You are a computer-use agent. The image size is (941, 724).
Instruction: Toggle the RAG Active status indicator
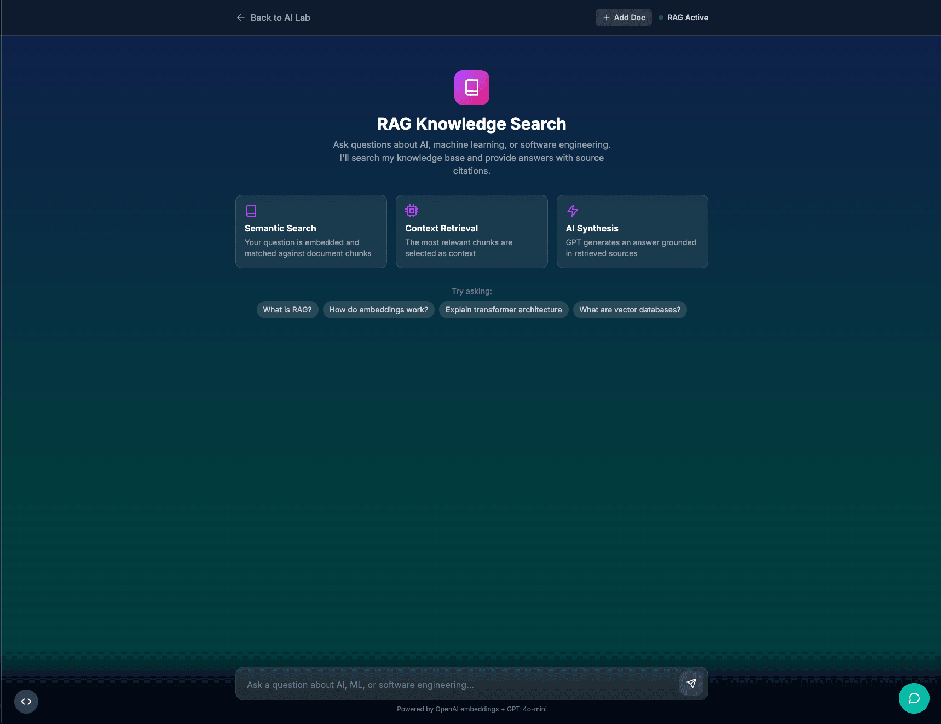point(683,17)
